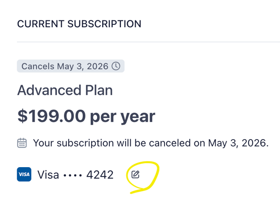Click the card's last four digits 4242

click(100, 174)
